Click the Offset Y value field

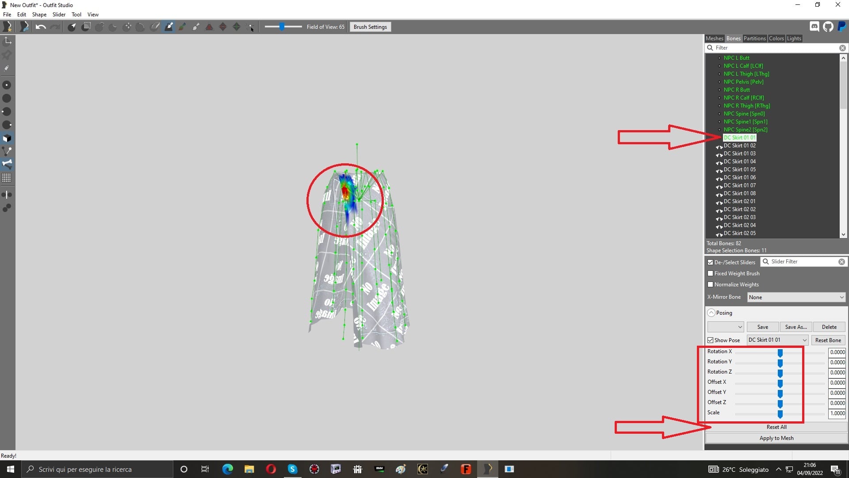(837, 393)
